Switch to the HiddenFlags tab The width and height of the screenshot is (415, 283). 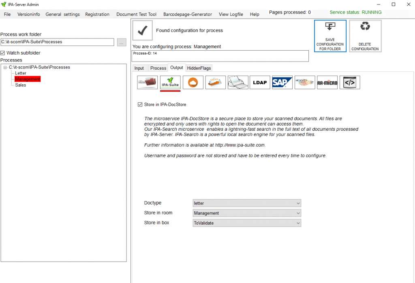199,68
